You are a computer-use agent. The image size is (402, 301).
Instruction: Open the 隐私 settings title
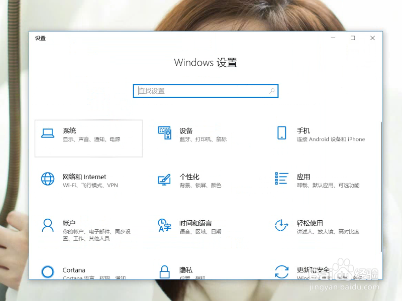[186, 270]
